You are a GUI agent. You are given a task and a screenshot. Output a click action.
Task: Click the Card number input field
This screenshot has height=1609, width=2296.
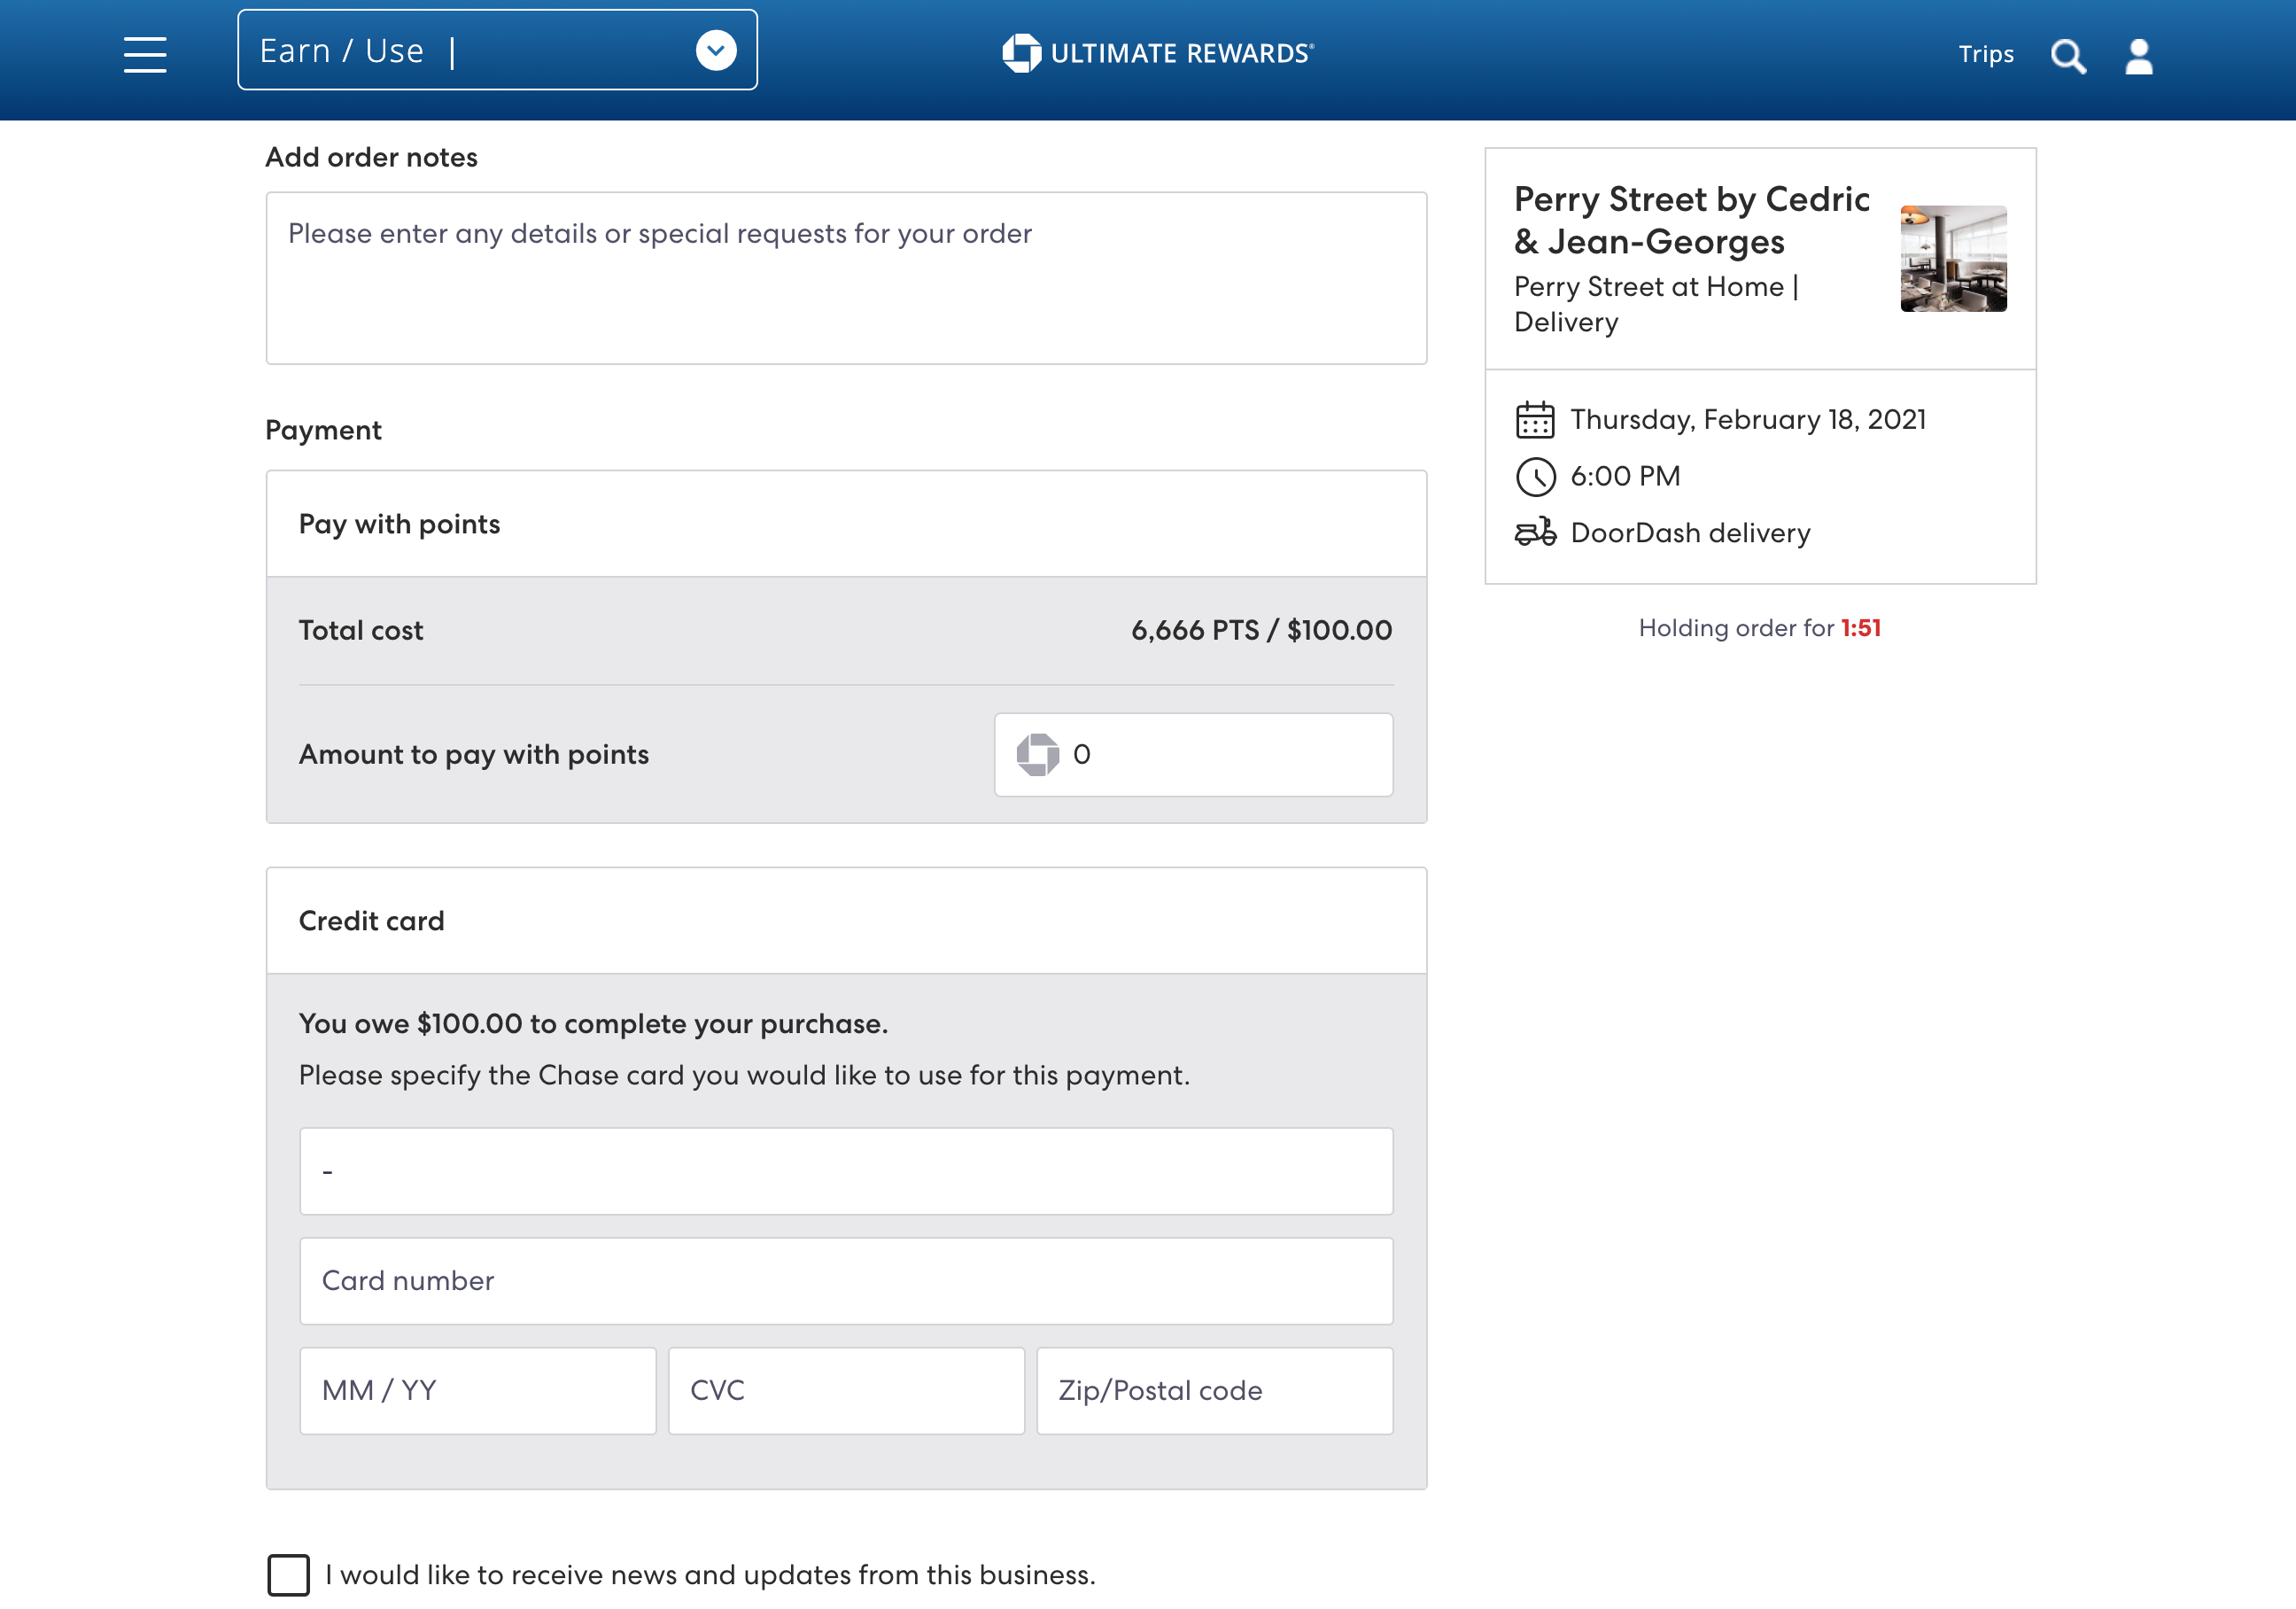(845, 1280)
